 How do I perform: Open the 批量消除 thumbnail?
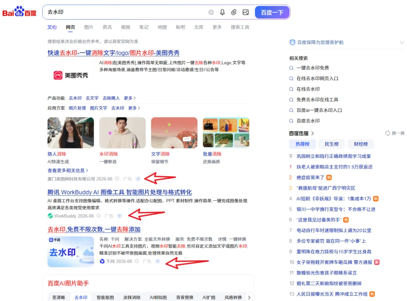click(226, 133)
